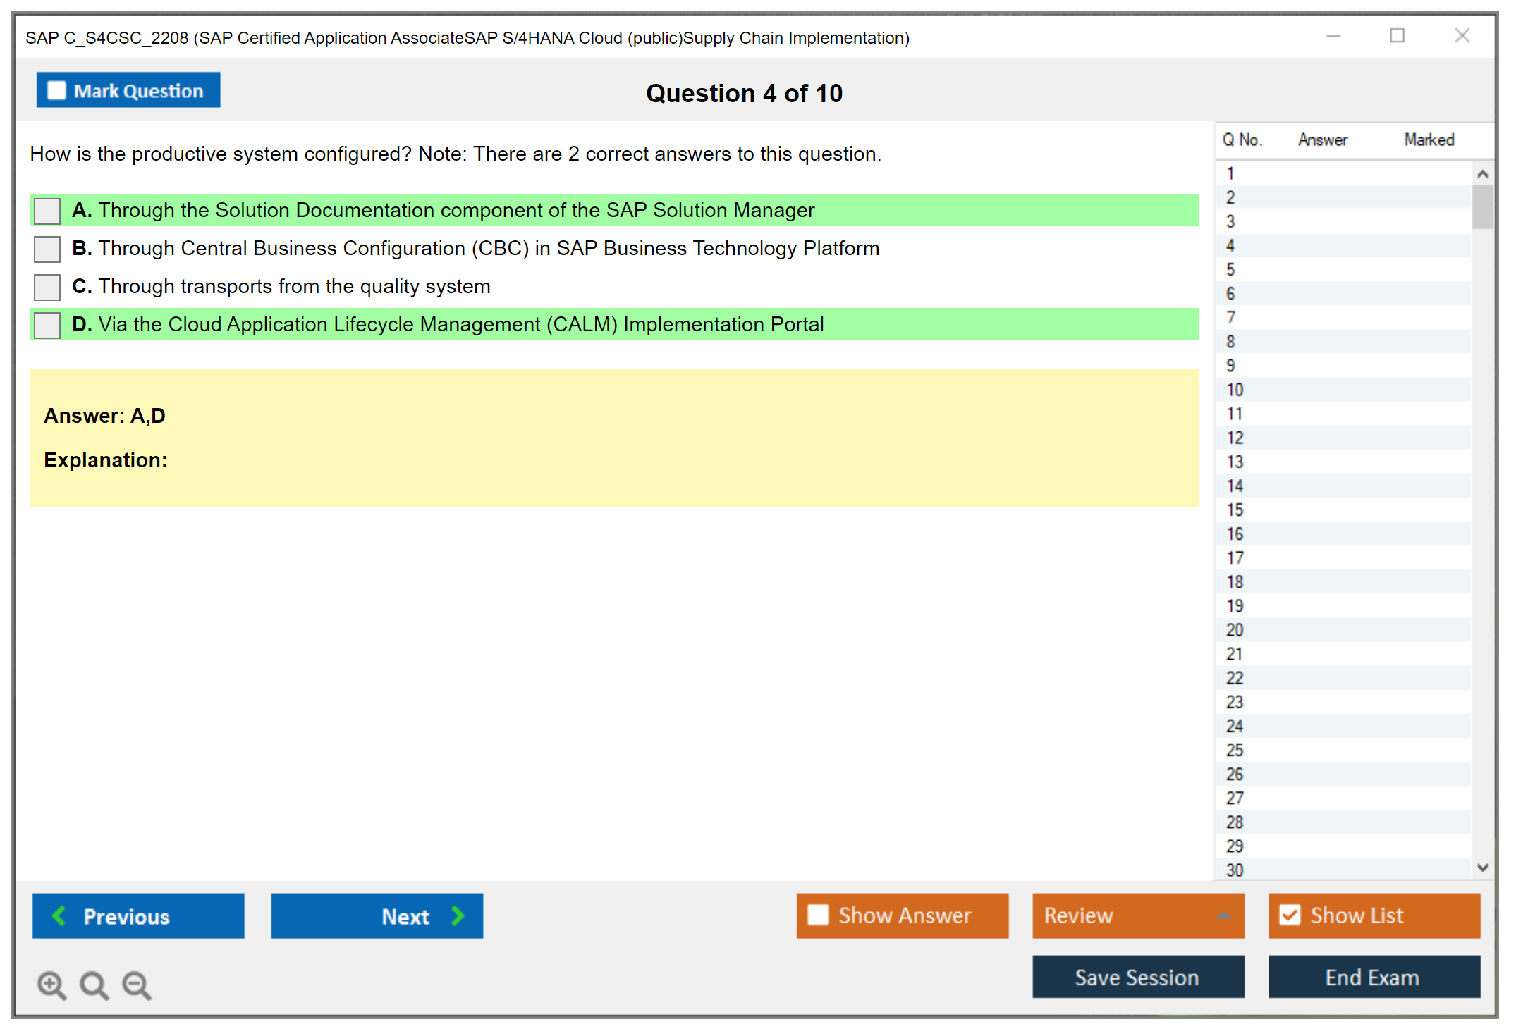Click the Save Session button

click(1137, 977)
